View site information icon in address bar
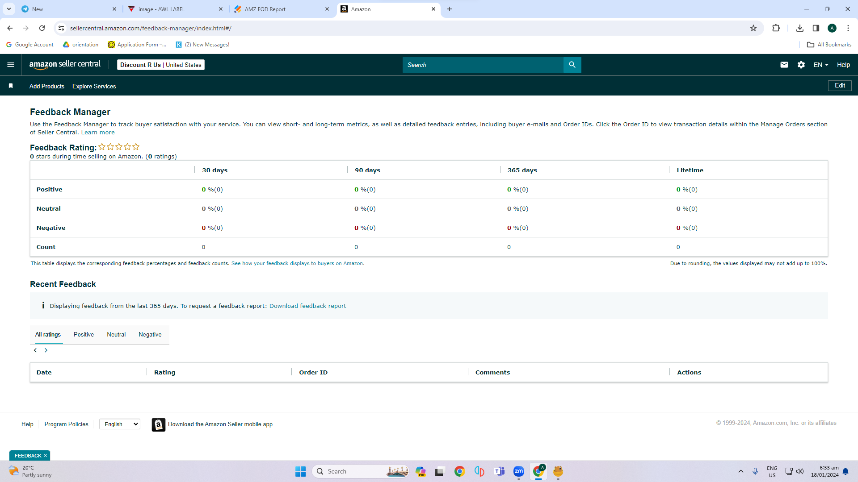Image resolution: width=858 pixels, height=482 pixels. click(61, 28)
